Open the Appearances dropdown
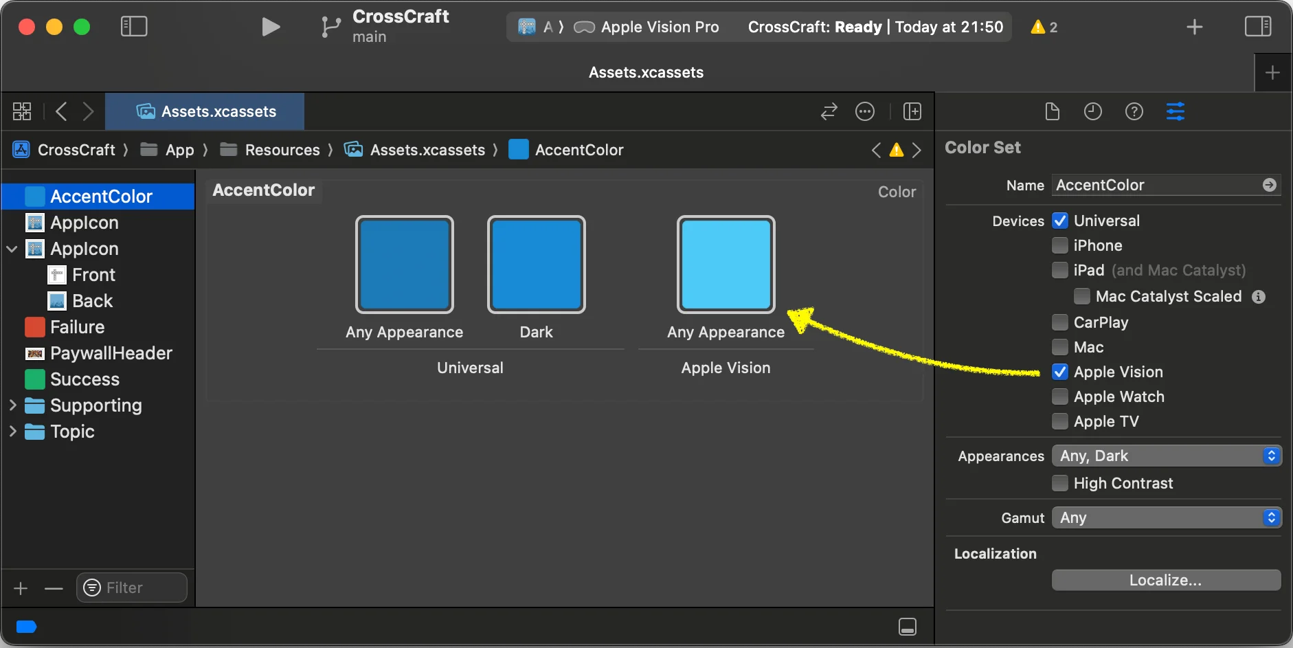Image resolution: width=1293 pixels, height=648 pixels. [x=1166, y=456]
